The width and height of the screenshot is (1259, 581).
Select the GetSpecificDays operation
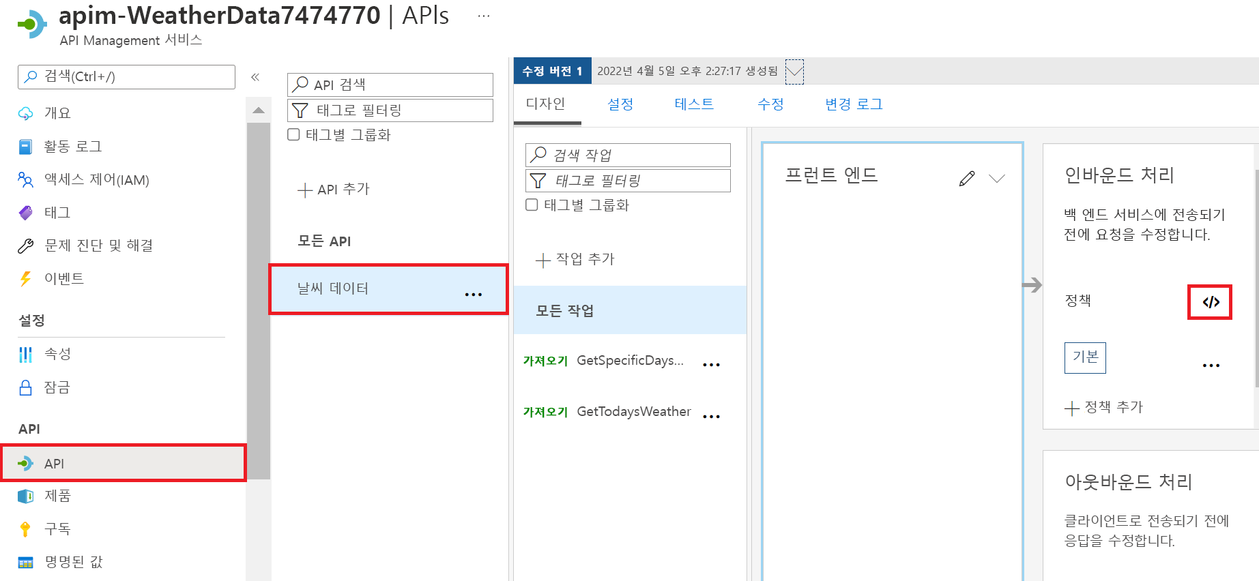point(631,361)
